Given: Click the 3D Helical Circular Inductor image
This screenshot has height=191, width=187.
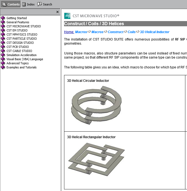Looking at the screenshot, I should tap(96, 105).
